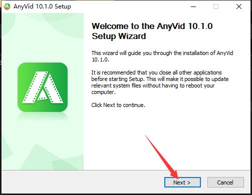Click the "This wizard will guide you" sentence
252x195 pixels.
click(x=162, y=56)
